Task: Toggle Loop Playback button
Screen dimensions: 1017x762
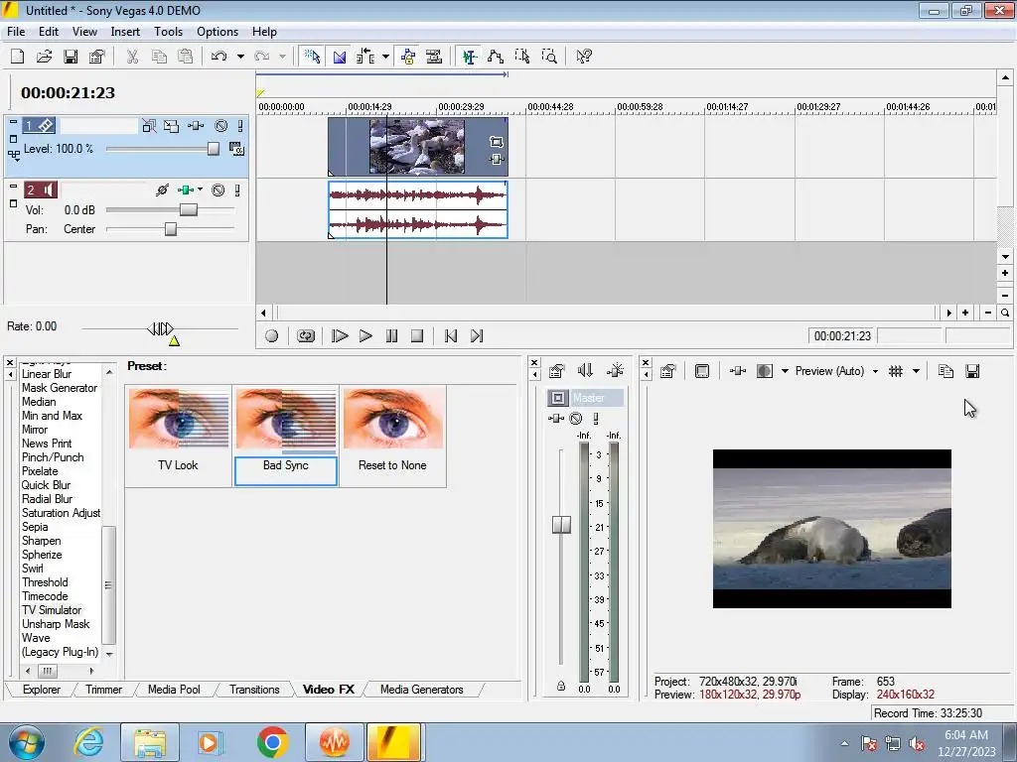Action: [306, 335]
